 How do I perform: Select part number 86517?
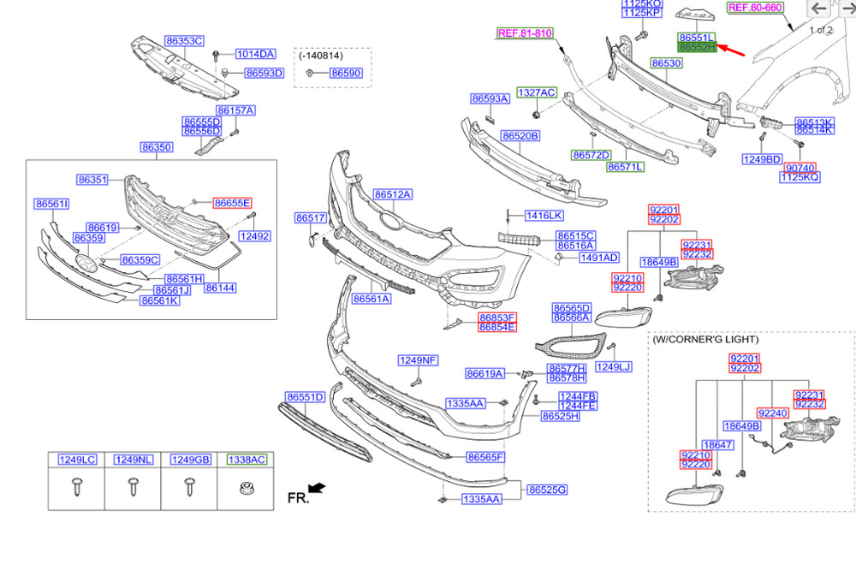pyautogui.click(x=311, y=218)
